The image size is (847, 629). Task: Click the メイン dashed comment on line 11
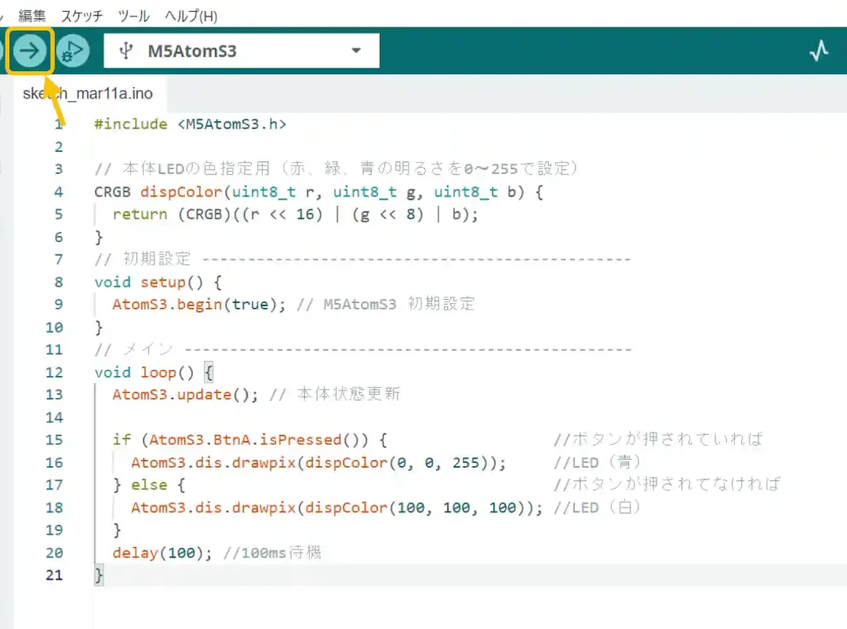(x=362, y=349)
